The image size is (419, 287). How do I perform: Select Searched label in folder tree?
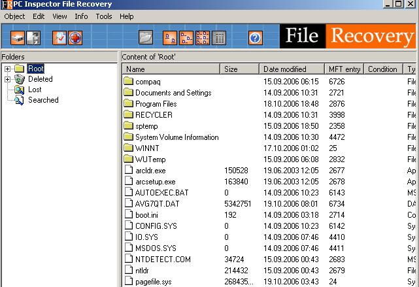[43, 100]
